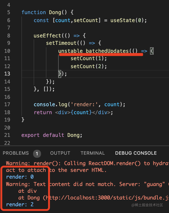The height and width of the screenshot is (213, 169).
Task: Click the unstable_batchedUpdates call
Action: 93,51
